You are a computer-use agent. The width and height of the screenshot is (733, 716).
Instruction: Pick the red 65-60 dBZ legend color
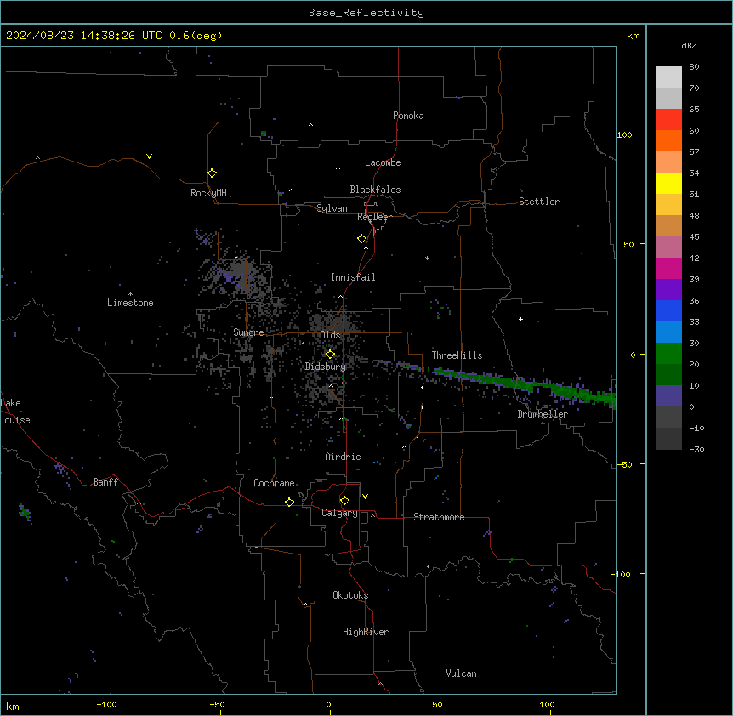[668, 119]
